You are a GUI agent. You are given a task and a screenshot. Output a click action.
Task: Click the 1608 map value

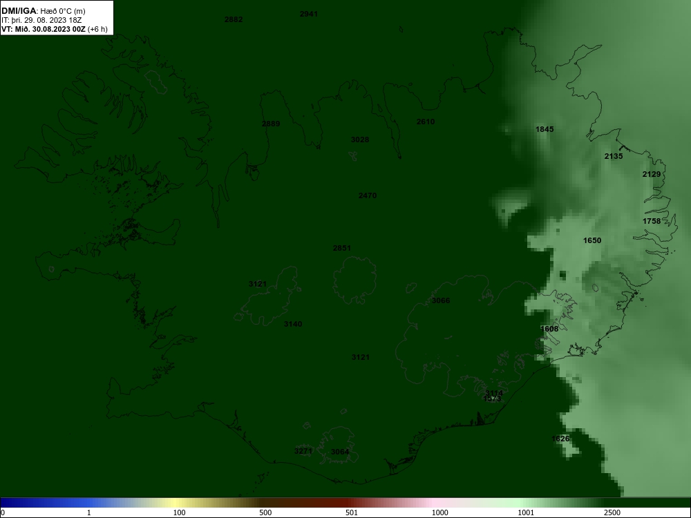coord(549,329)
